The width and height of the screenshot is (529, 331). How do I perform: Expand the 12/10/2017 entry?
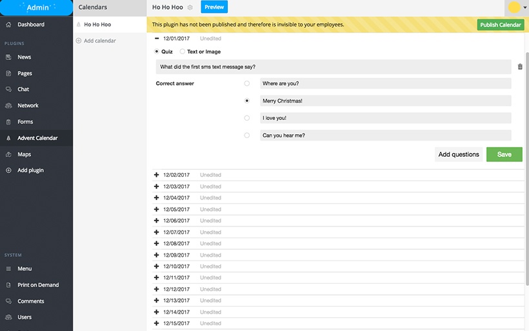tap(156, 266)
